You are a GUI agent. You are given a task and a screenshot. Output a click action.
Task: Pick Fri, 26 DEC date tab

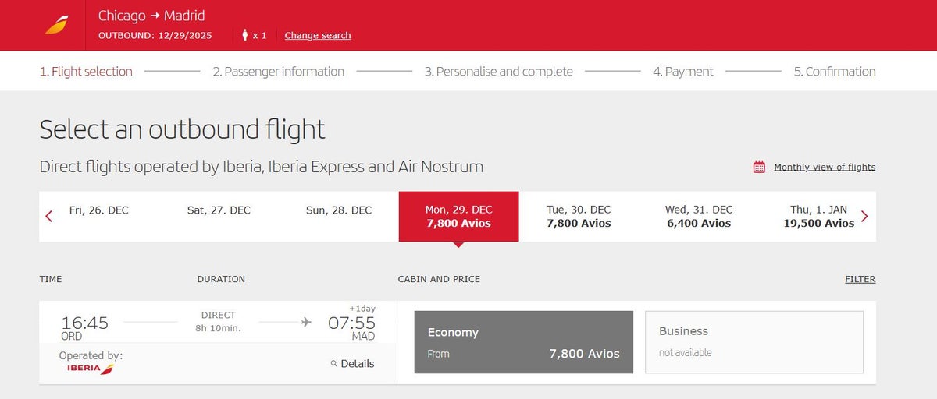coord(99,210)
